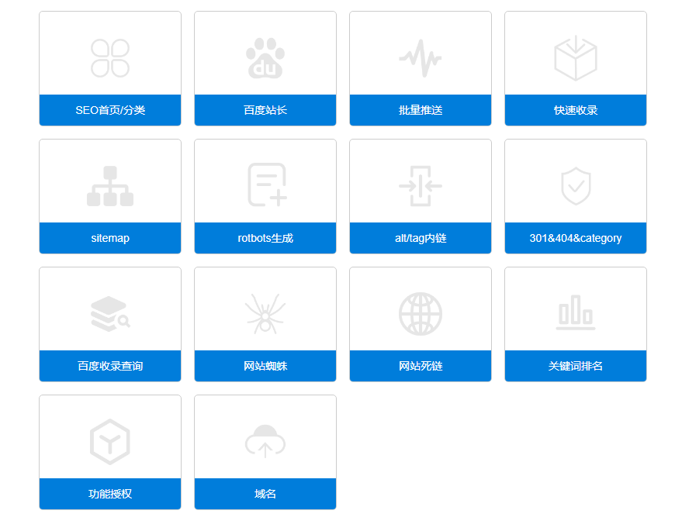This screenshot has height=531, width=682.
Task: Click the pulse waveform icon above 批量推送
Action: [x=421, y=58]
